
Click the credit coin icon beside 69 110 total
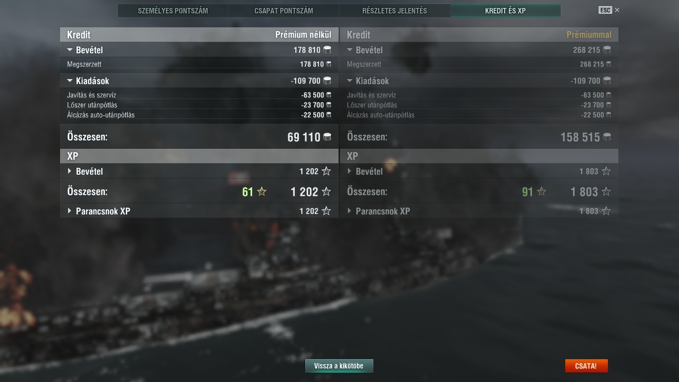click(x=327, y=137)
